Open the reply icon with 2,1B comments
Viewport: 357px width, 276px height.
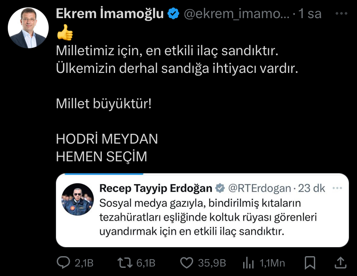pyautogui.click(x=63, y=263)
